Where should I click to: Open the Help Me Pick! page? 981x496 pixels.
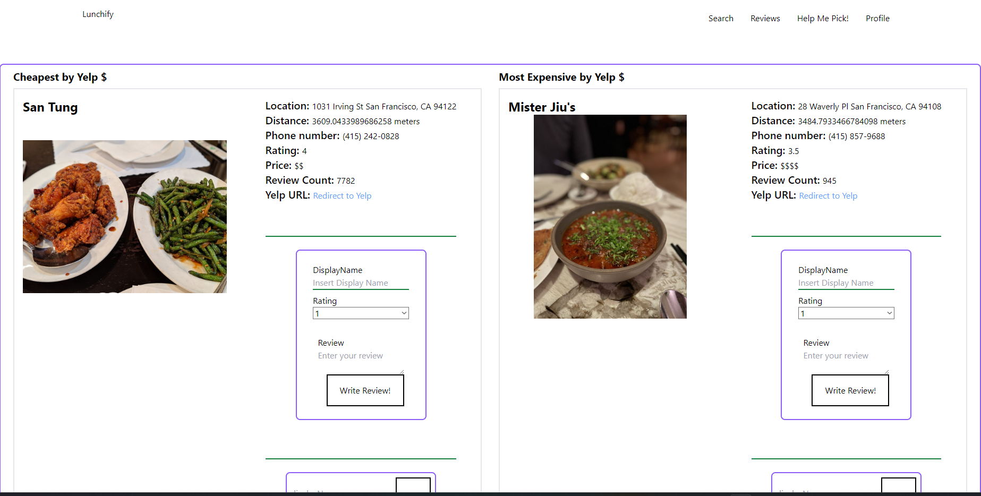click(x=823, y=19)
